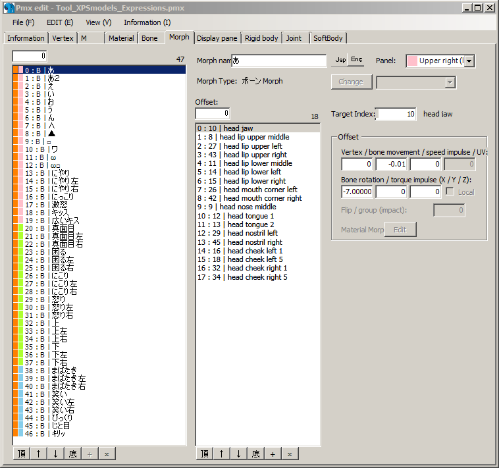
Task: Select 'head tongue 1' offset entry
Action: (x=250, y=216)
